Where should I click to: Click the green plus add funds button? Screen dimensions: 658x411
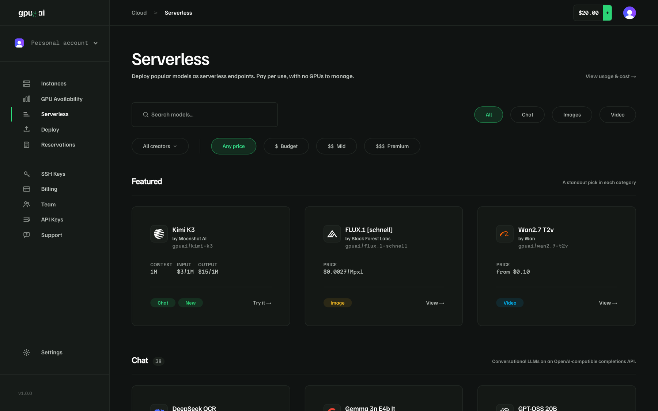(x=607, y=13)
